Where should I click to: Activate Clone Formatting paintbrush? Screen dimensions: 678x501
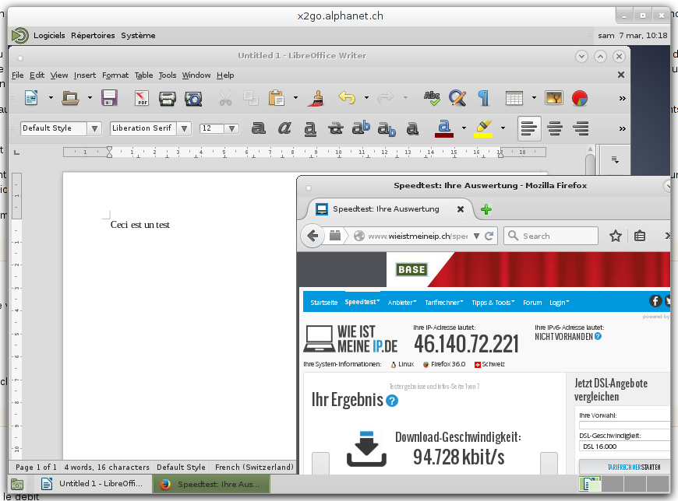(x=316, y=98)
